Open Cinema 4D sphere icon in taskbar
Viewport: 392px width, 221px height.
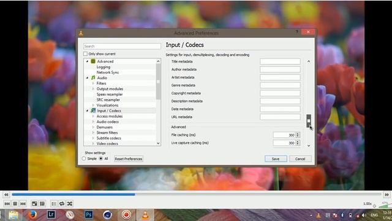click(108, 215)
